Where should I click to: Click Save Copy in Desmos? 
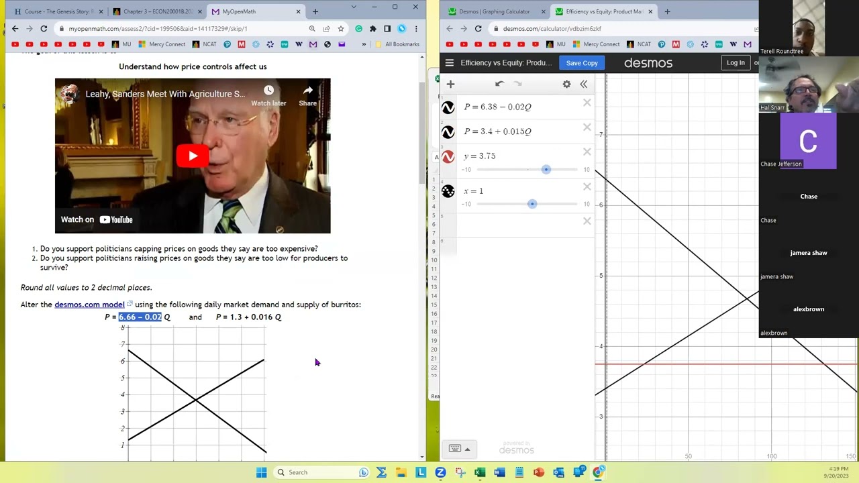582,63
